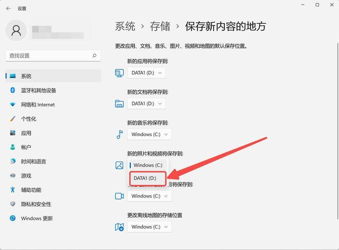Click the 新的音乐将保存到 label
339x250 pixels.
148,123
